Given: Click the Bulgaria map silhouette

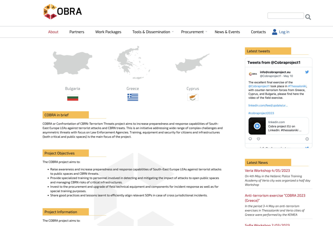Looking at the screenshot, I should [72, 63].
